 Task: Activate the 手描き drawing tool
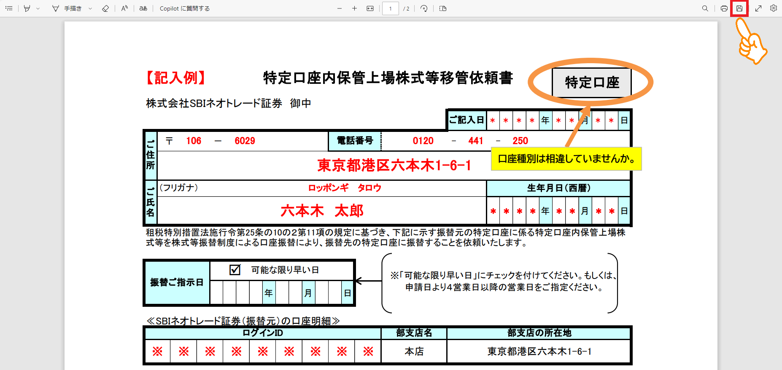pos(67,8)
